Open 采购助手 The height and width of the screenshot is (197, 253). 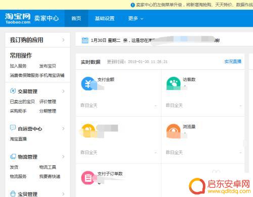click(18, 111)
